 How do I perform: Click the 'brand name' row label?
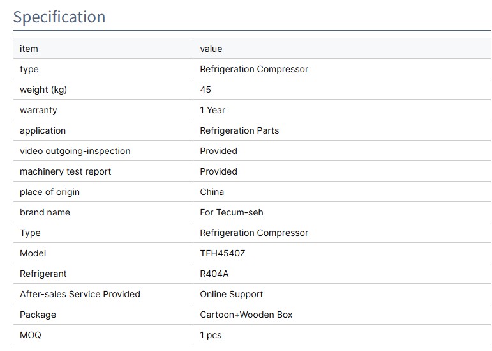pyautogui.click(x=45, y=212)
